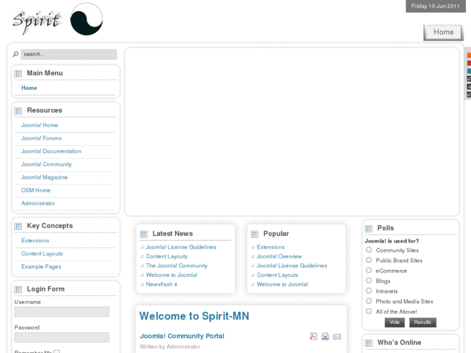The width and height of the screenshot is (471, 353).
Task: Click the Login Form module list icon
Action: click(18, 290)
